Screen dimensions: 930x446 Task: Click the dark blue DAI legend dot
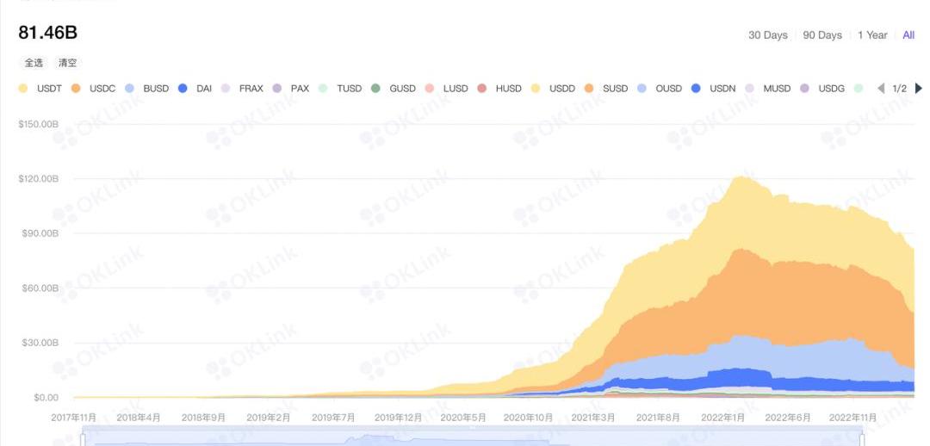183,89
